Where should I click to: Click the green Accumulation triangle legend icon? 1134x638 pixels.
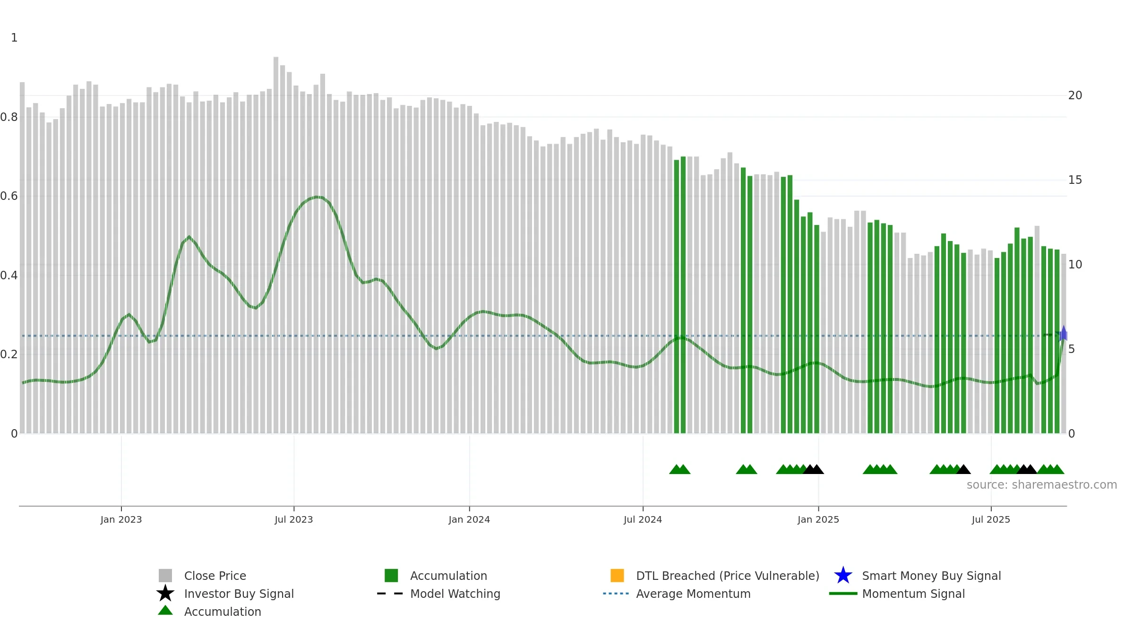tap(165, 611)
